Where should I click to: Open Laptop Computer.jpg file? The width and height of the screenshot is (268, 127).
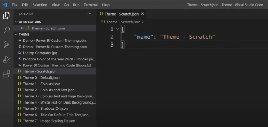(54, 53)
